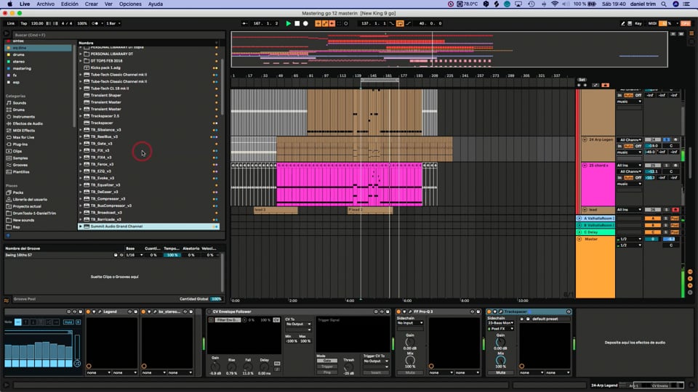Toggle automation arm icon
Viewport: 698px width, 392px height.
[x=325, y=23]
